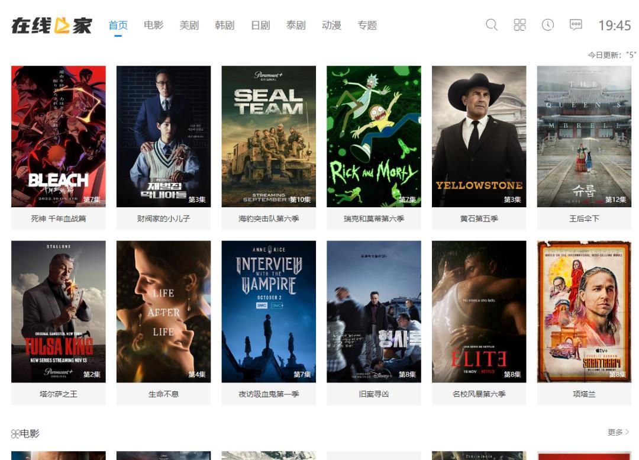The height and width of the screenshot is (460, 639).
Task: Click the title link 瑞克和莫蒂第六季
Action: click(x=374, y=218)
